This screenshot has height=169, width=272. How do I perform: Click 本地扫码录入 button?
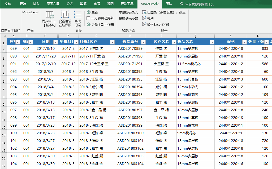tap(128, 12)
